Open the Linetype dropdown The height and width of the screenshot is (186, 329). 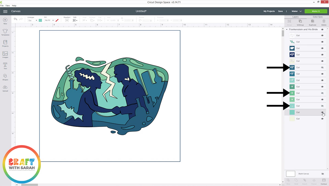32,20
